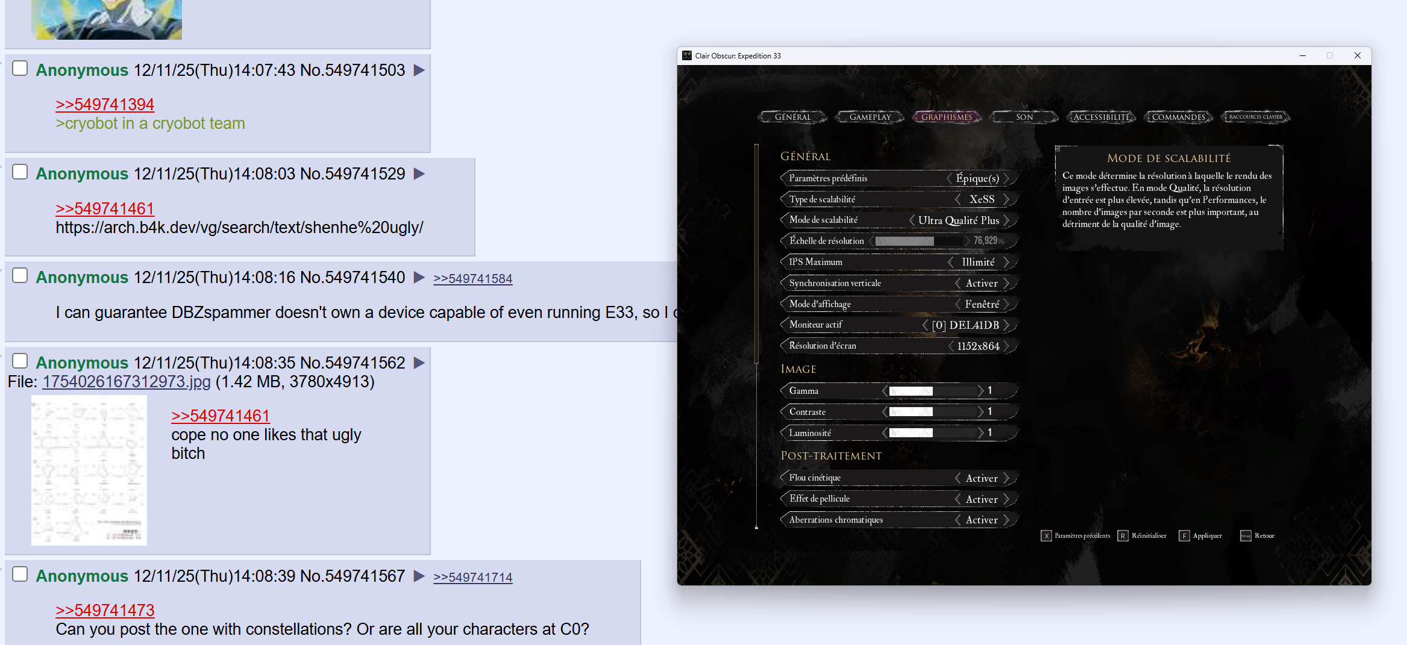Click the R key icon for Réinitialiser
The height and width of the screenshot is (645, 1407).
tap(1123, 536)
